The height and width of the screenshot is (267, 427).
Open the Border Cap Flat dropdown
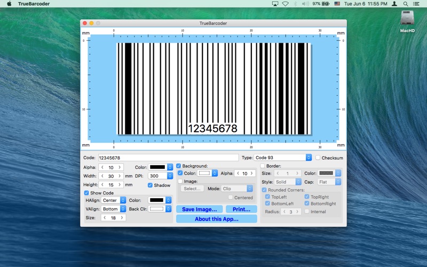[x=329, y=182]
